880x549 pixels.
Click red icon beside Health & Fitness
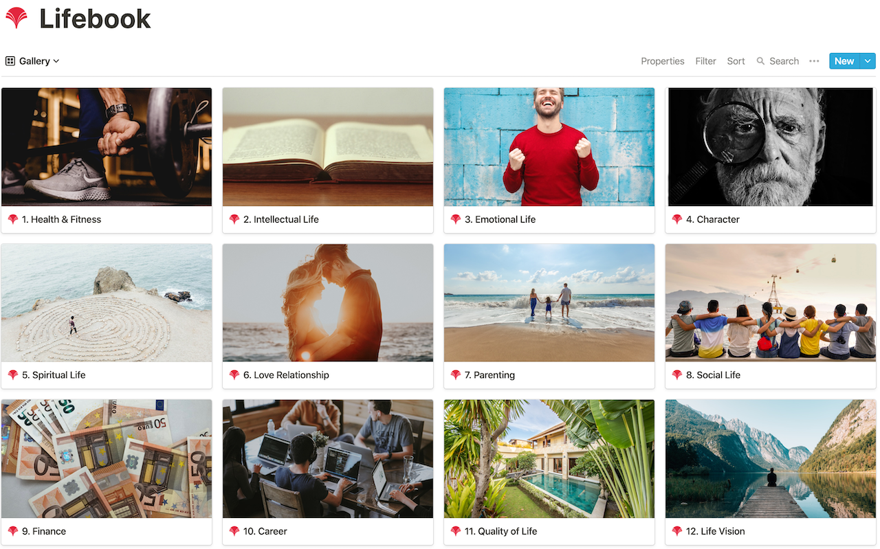pos(13,219)
